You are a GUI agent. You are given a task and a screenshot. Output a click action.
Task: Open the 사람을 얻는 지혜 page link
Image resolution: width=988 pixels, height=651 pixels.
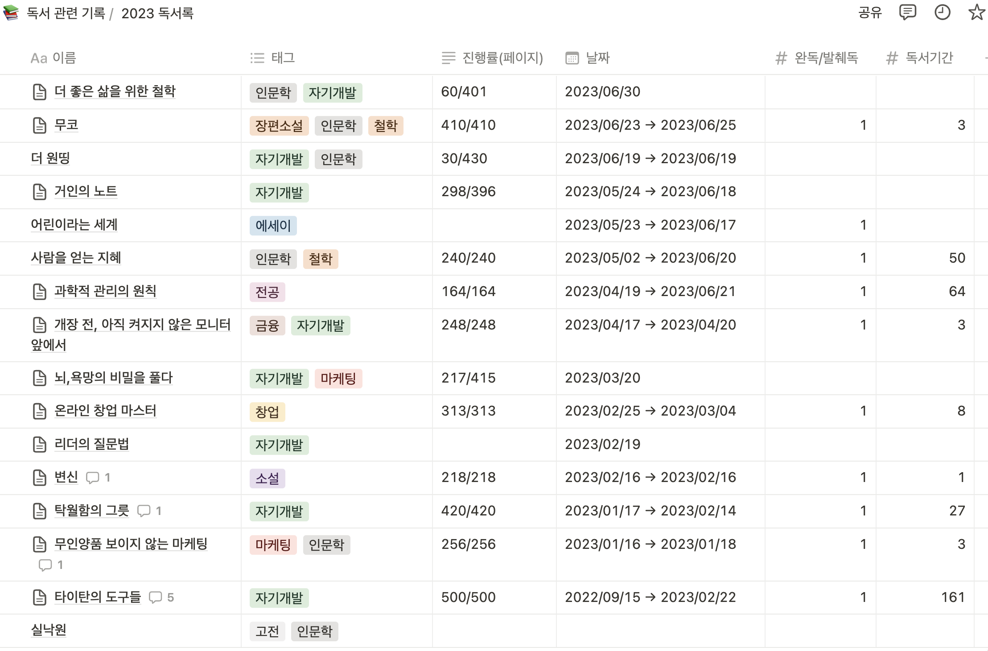(76, 258)
